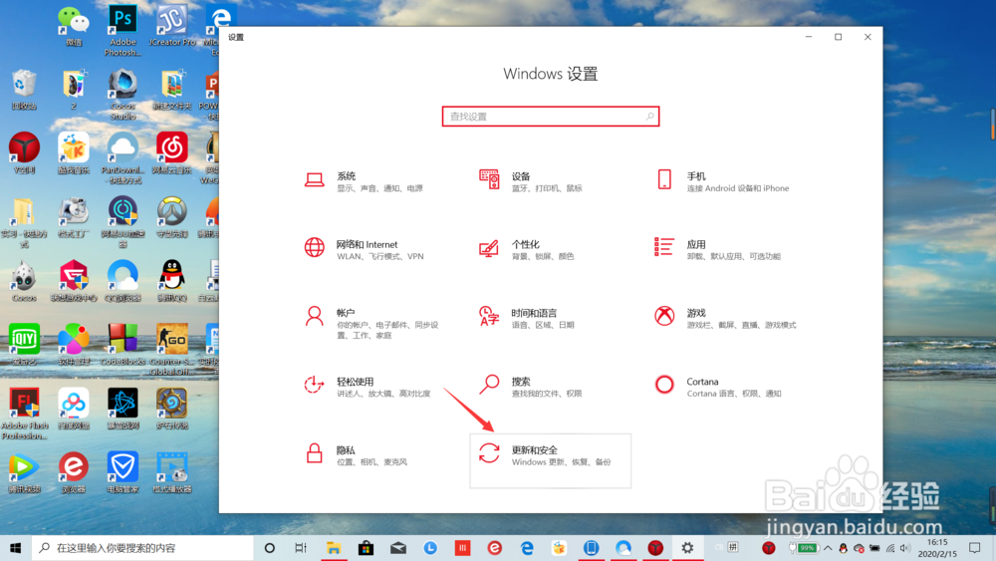Open the 应用 apps settings

(718, 249)
